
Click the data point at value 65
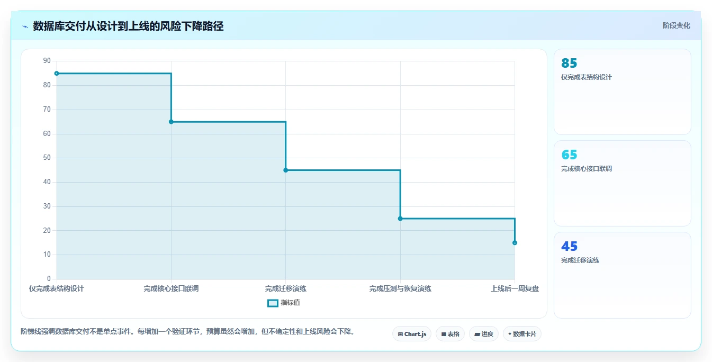(171, 122)
